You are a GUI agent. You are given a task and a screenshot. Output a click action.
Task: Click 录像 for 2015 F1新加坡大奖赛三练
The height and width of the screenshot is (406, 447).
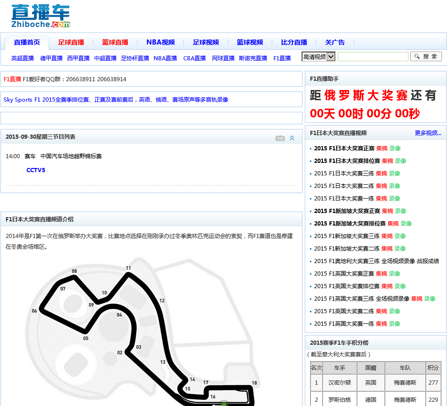pyautogui.click(x=400, y=236)
